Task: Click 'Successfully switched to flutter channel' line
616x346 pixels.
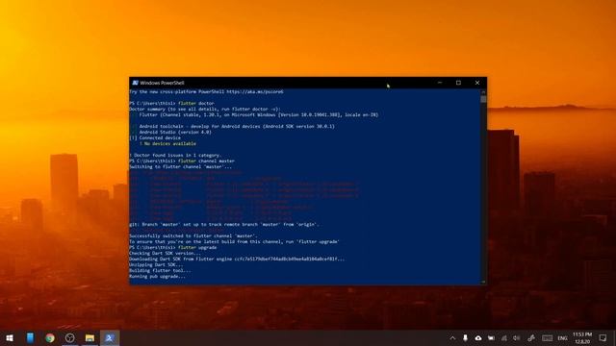Action: click(x=193, y=236)
